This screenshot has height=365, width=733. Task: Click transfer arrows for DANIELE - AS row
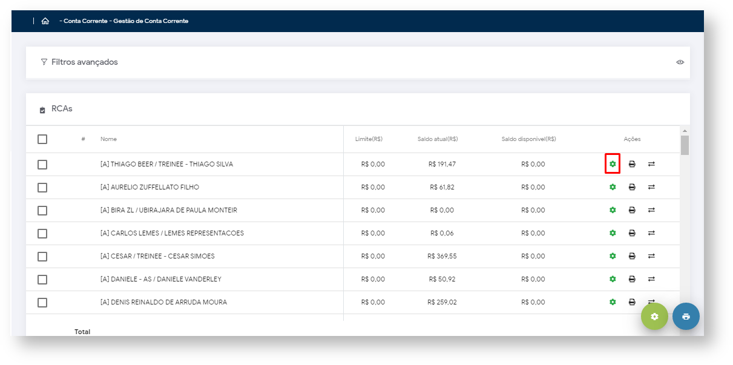[651, 279]
